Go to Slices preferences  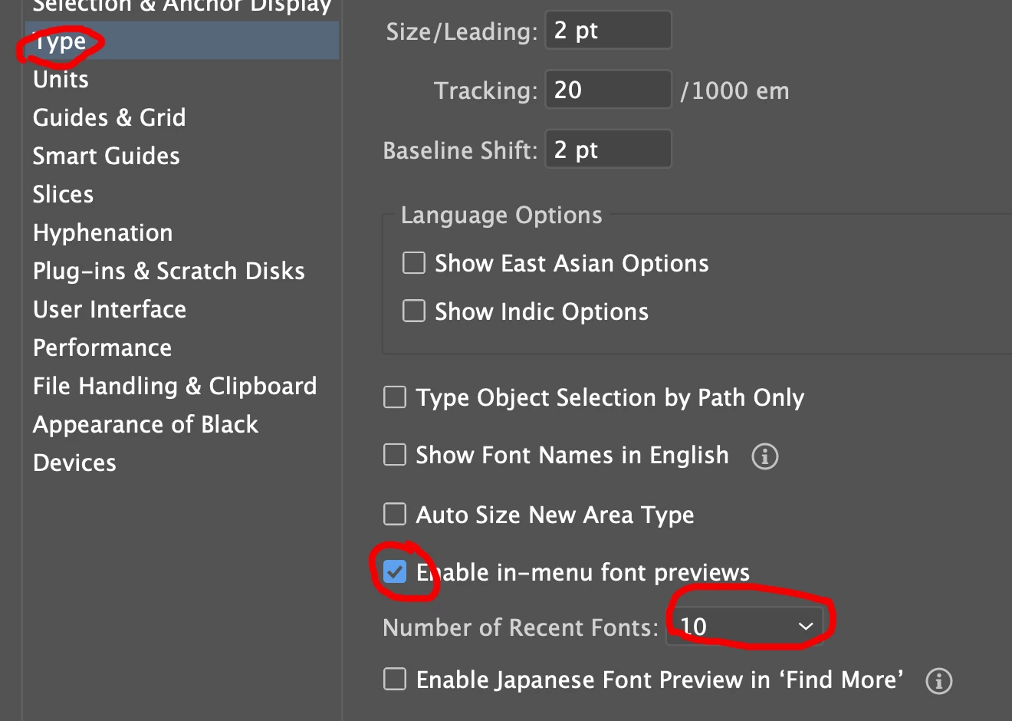pos(63,194)
